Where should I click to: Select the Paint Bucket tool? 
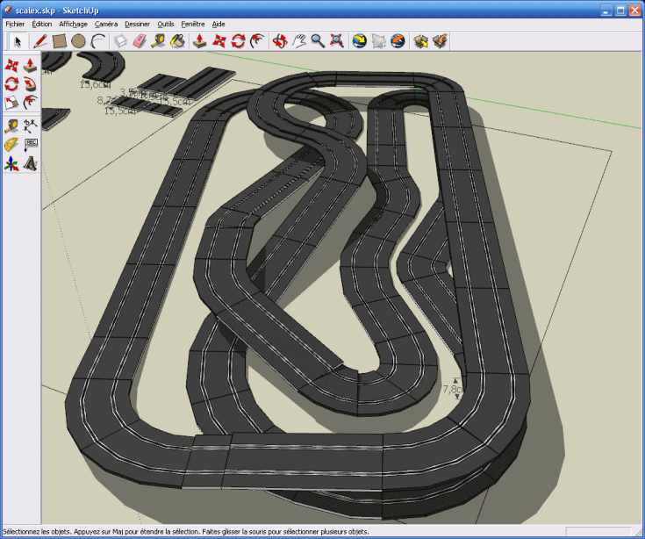point(178,40)
